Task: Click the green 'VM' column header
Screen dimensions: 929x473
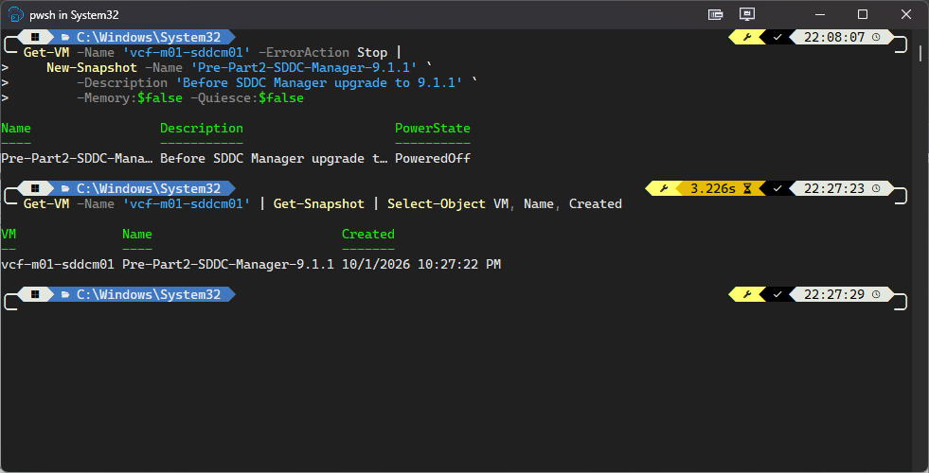Action: (x=9, y=234)
